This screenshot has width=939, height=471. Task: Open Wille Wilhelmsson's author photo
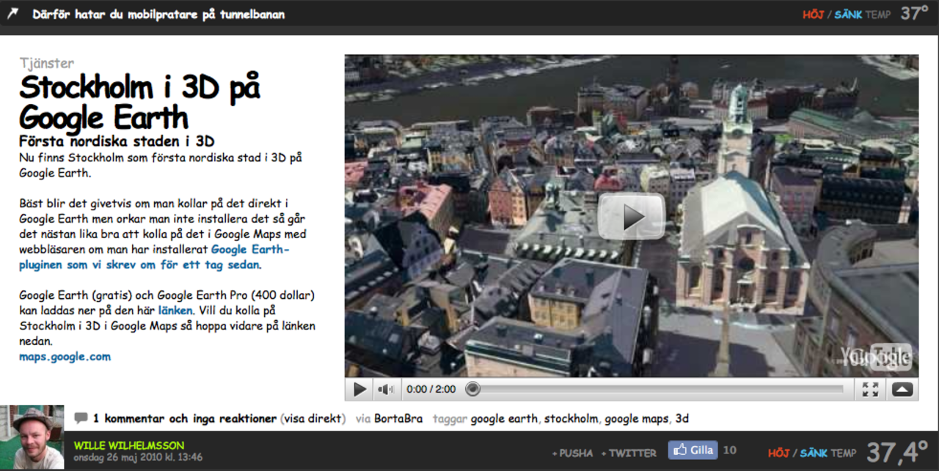tap(33, 438)
